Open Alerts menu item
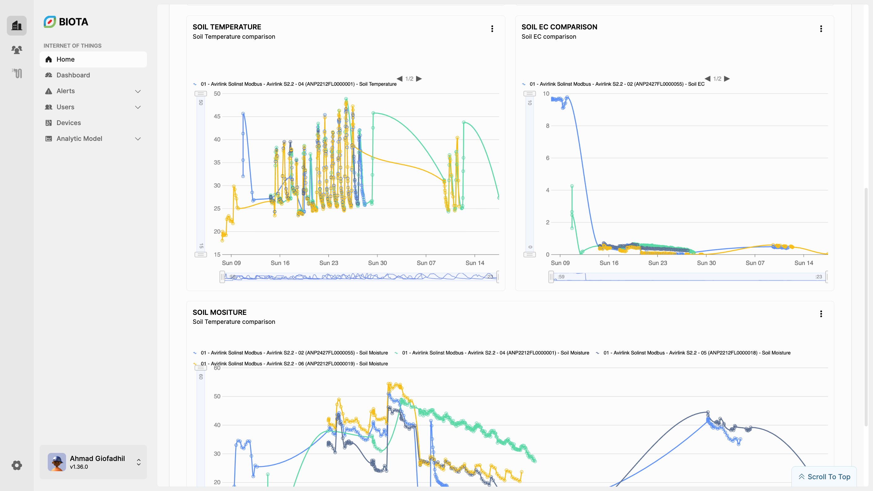This screenshot has height=491, width=873. point(93,91)
